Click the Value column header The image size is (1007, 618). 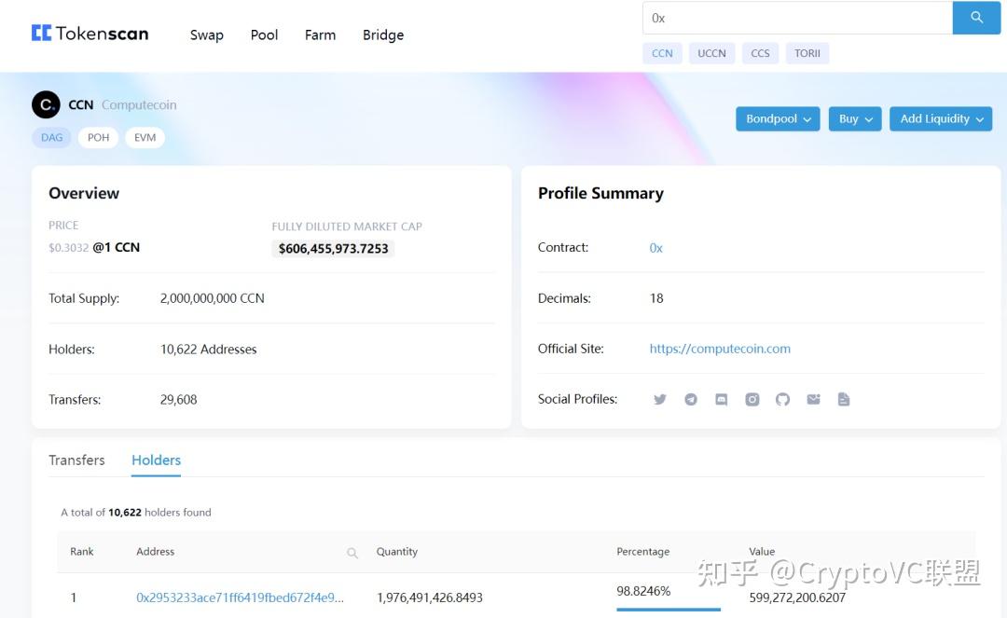pos(762,551)
